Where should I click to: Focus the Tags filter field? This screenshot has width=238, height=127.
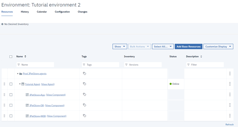point(100,65)
